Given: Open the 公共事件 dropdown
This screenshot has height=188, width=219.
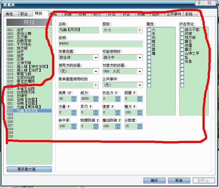Looking at the screenshot, I should 123,85.
